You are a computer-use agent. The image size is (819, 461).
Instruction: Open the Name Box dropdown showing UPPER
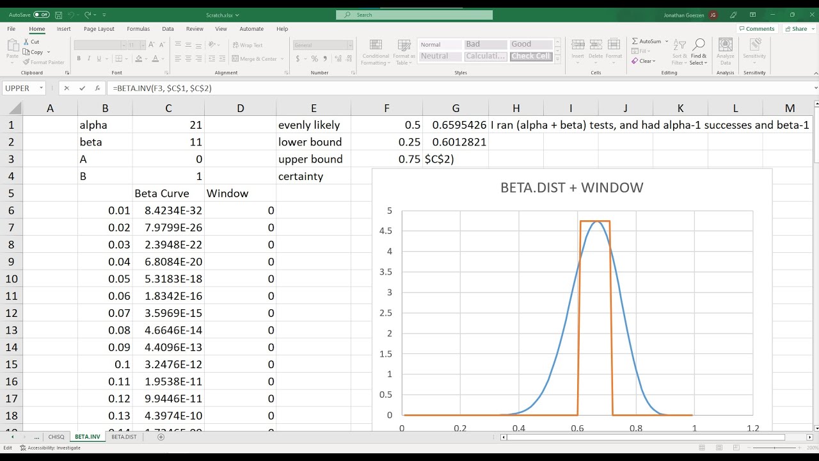click(x=42, y=88)
